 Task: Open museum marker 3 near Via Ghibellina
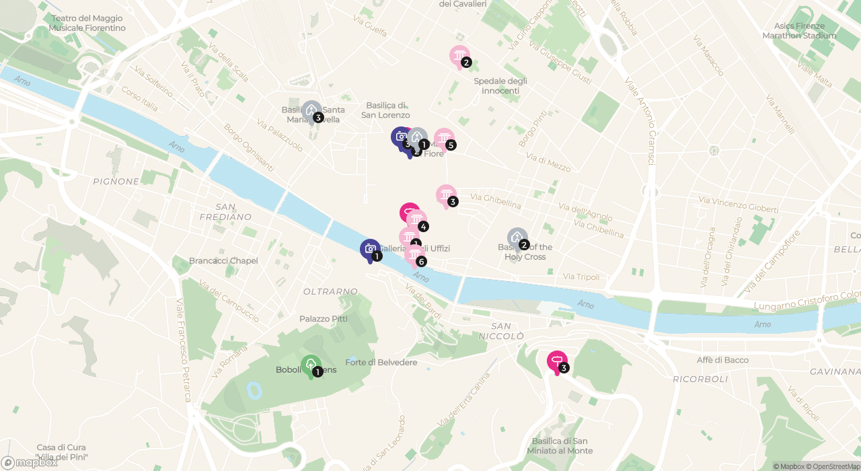pyautogui.click(x=446, y=196)
